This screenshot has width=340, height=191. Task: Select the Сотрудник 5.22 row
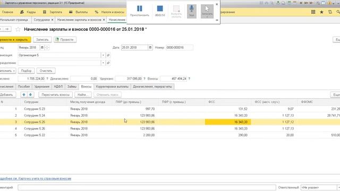tap(170, 135)
